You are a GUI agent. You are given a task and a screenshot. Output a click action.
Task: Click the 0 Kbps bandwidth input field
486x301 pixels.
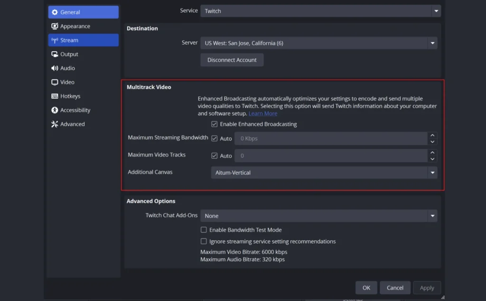point(331,138)
